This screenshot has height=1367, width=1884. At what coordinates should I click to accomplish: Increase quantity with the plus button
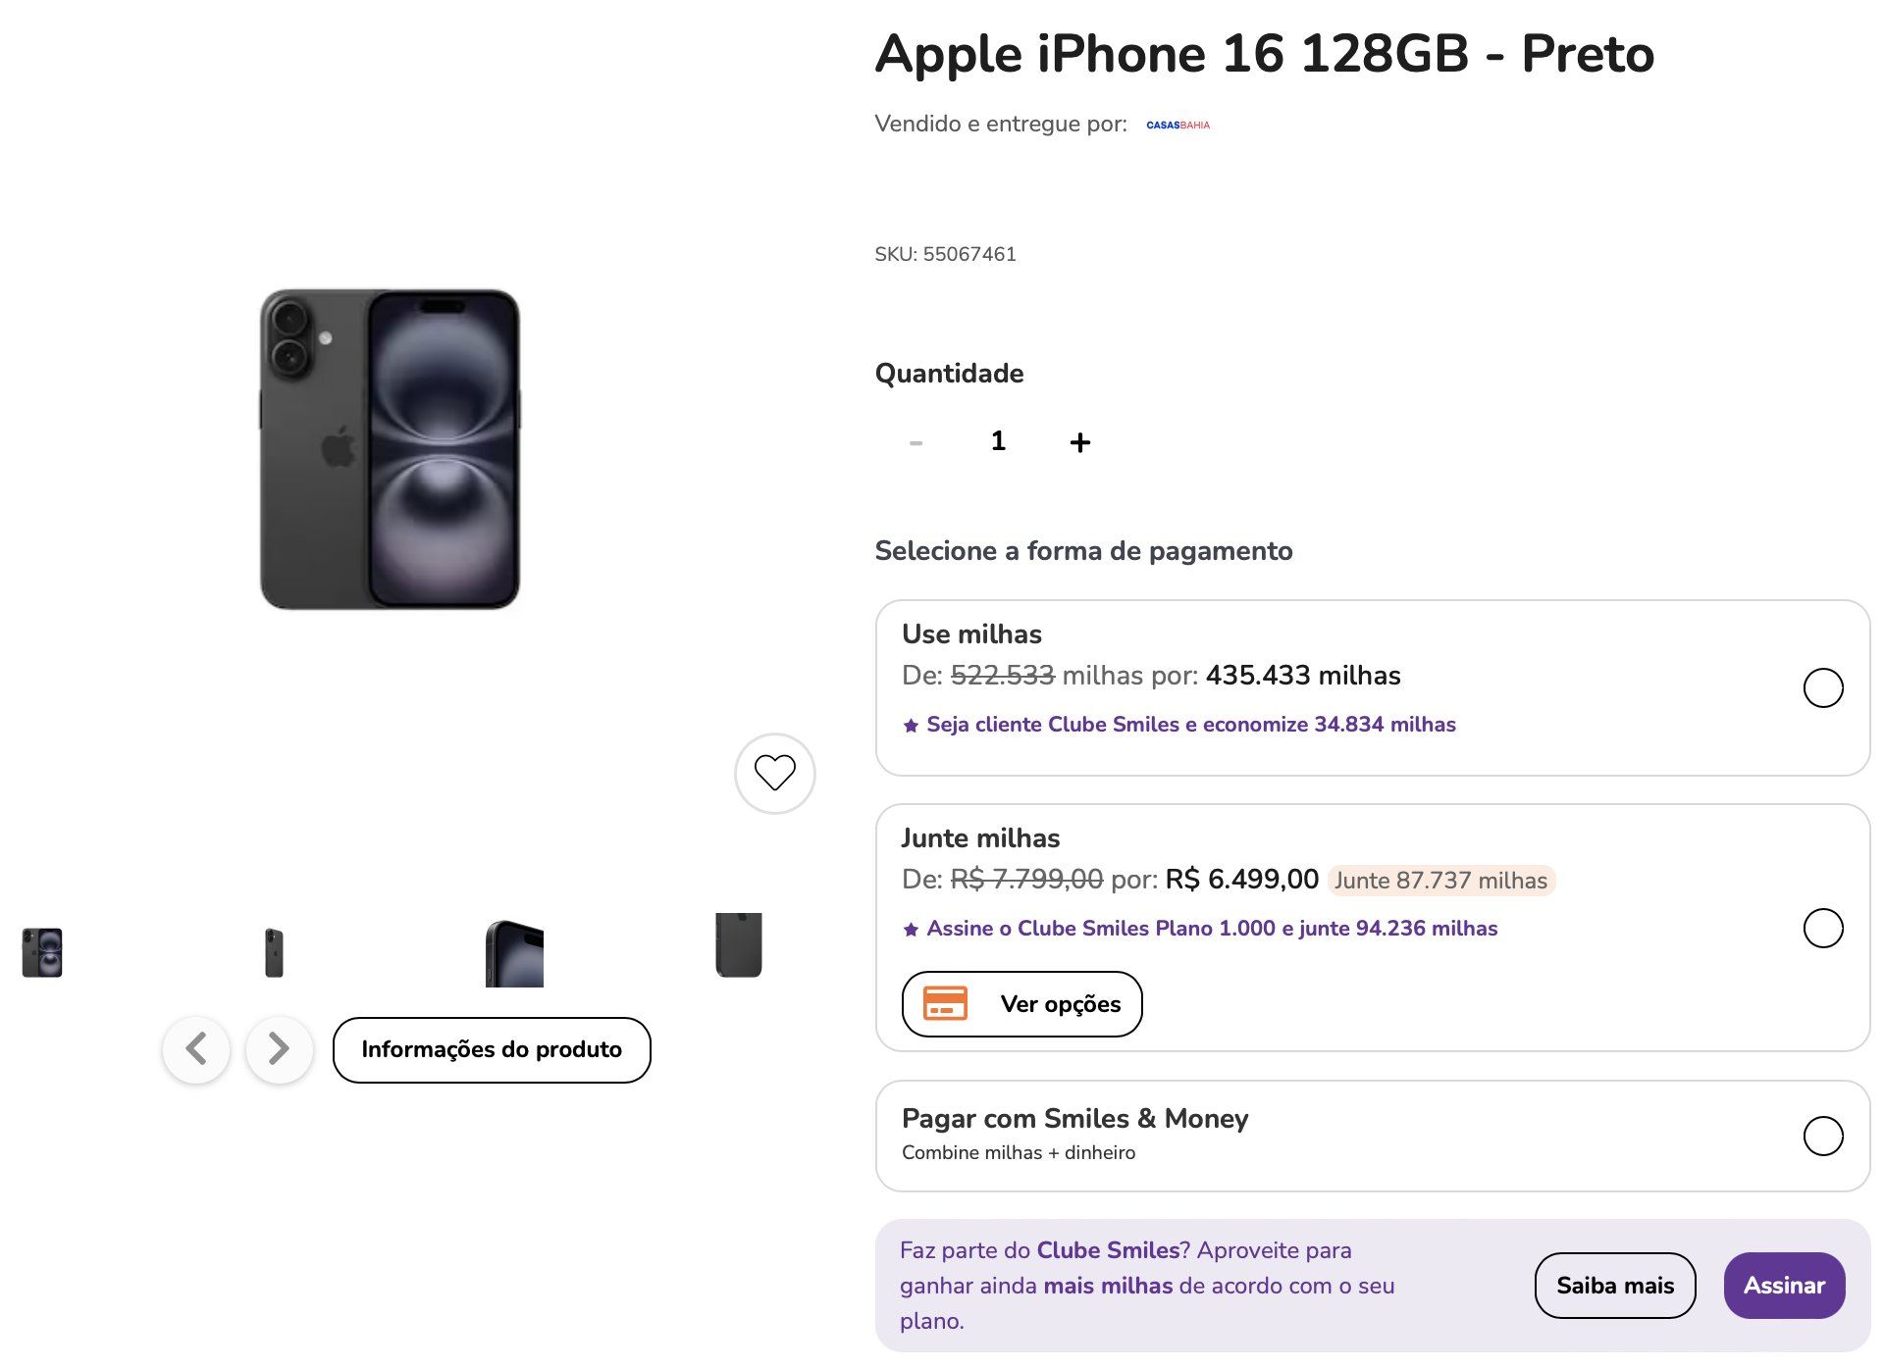pos(1079,442)
